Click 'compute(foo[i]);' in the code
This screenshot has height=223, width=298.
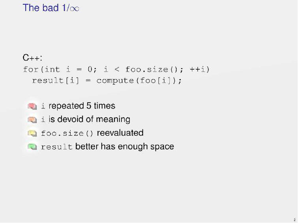click(x=139, y=81)
